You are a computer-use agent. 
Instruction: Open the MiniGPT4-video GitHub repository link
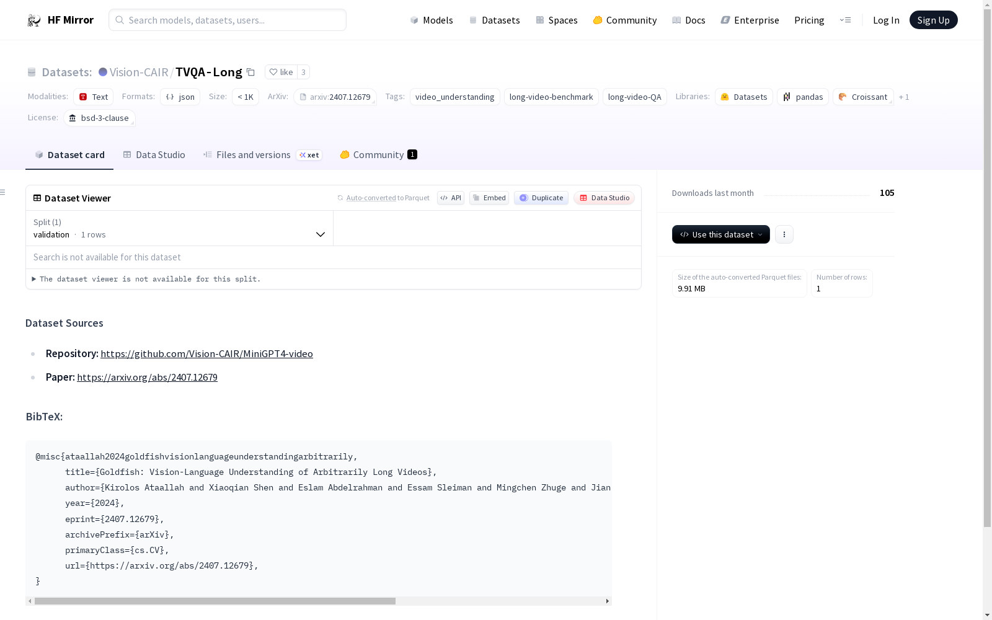[x=206, y=353]
